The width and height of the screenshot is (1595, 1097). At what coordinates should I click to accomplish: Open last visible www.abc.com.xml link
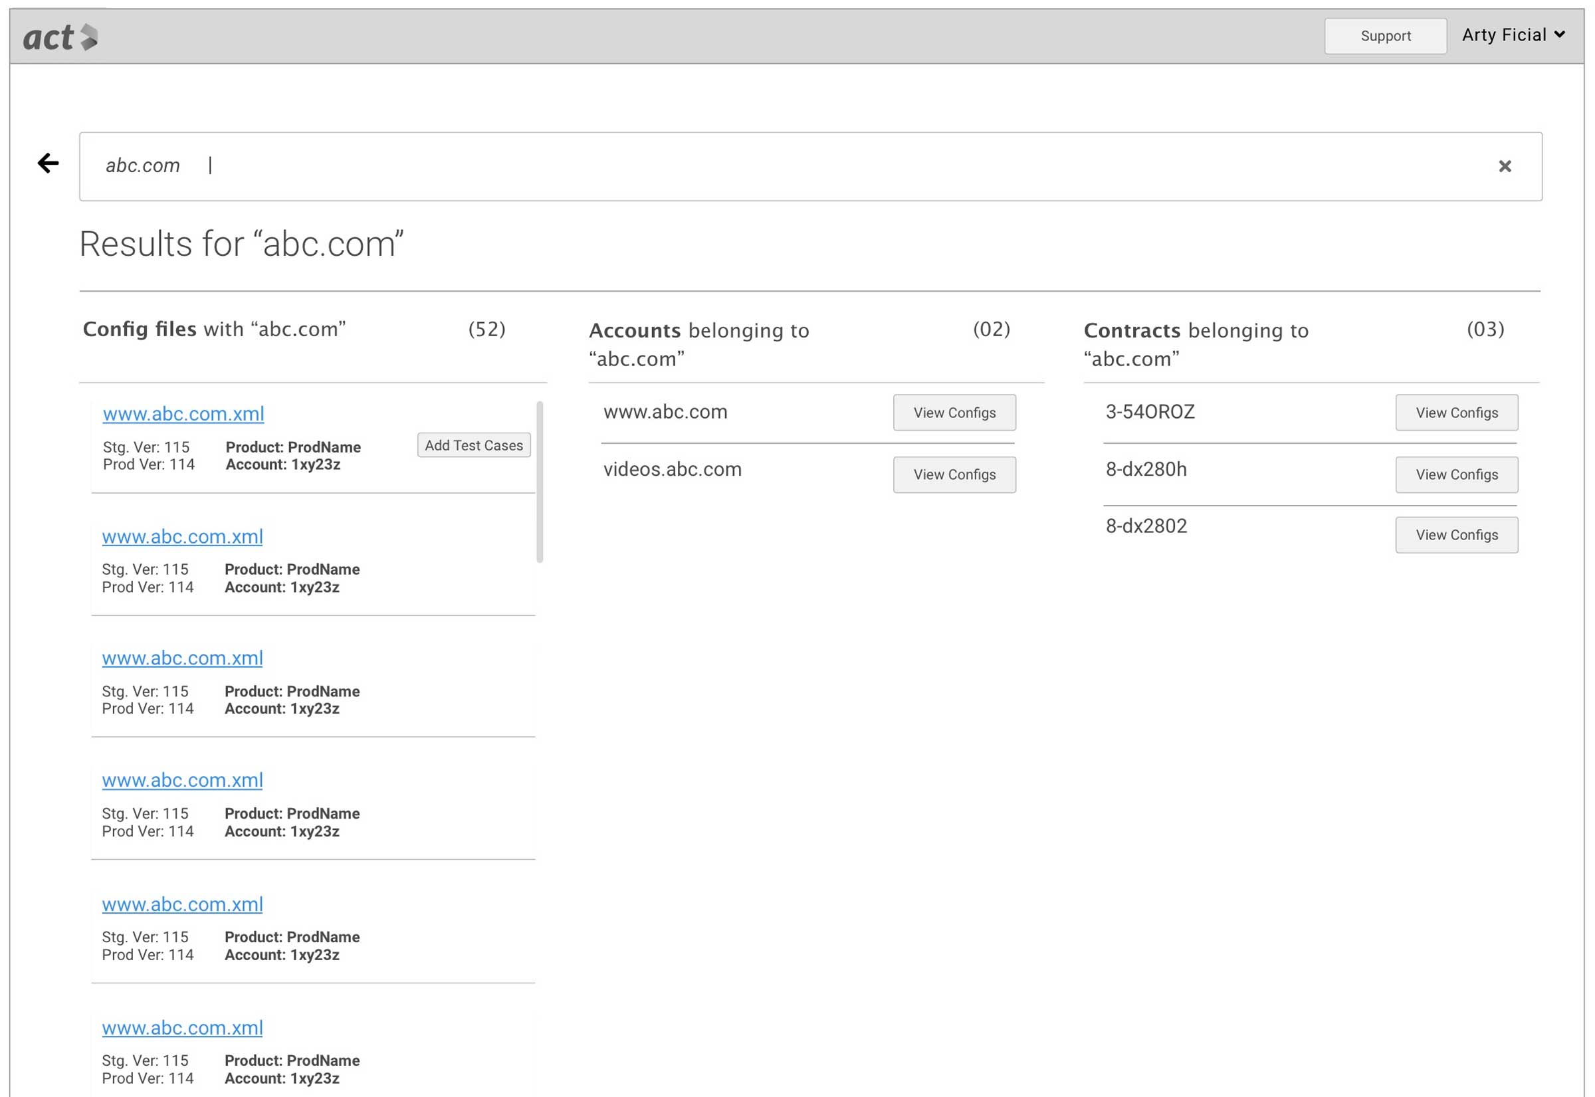pyautogui.click(x=183, y=1028)
